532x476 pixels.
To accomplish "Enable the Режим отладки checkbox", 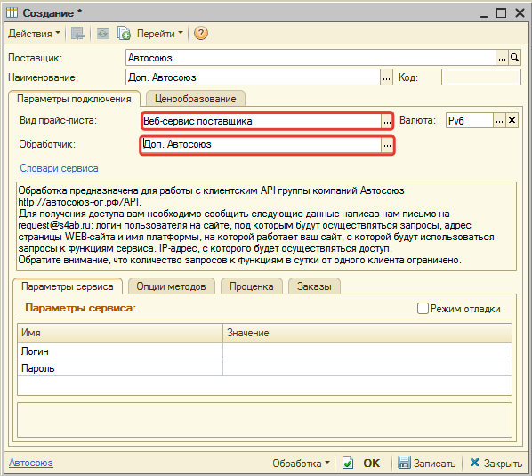I will click(x=423, y=309).
